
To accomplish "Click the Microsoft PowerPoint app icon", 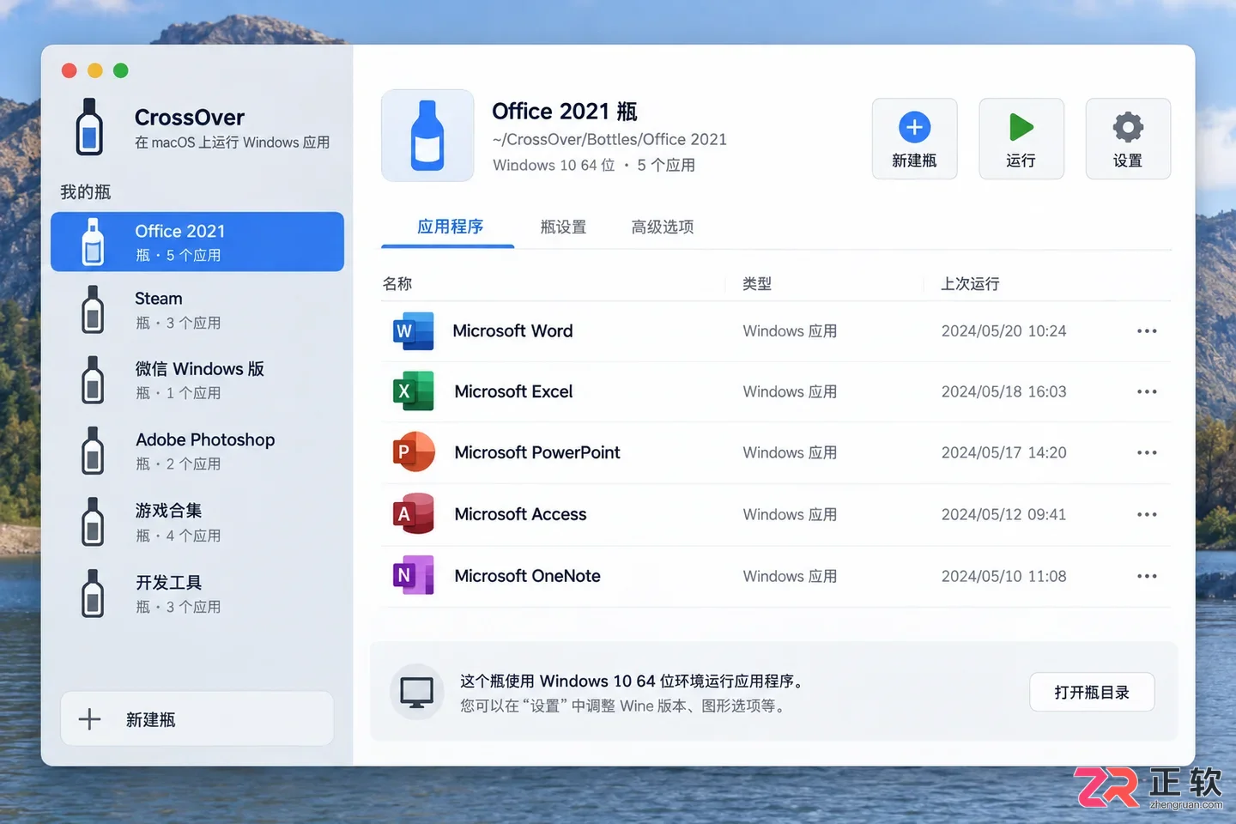I will pos(413,452).
